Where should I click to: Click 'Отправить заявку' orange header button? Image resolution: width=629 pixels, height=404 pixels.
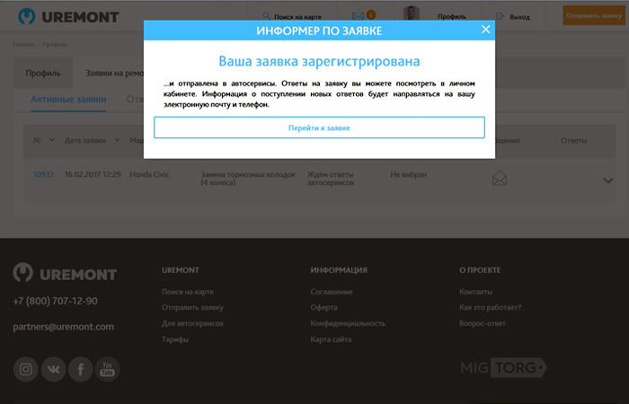coord(588,15)
